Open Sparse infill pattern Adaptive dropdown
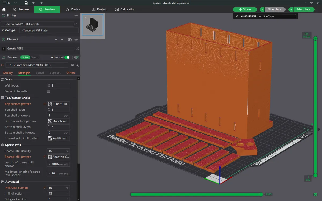The height and width of the screenshot is (201, 322). (58, 157)
